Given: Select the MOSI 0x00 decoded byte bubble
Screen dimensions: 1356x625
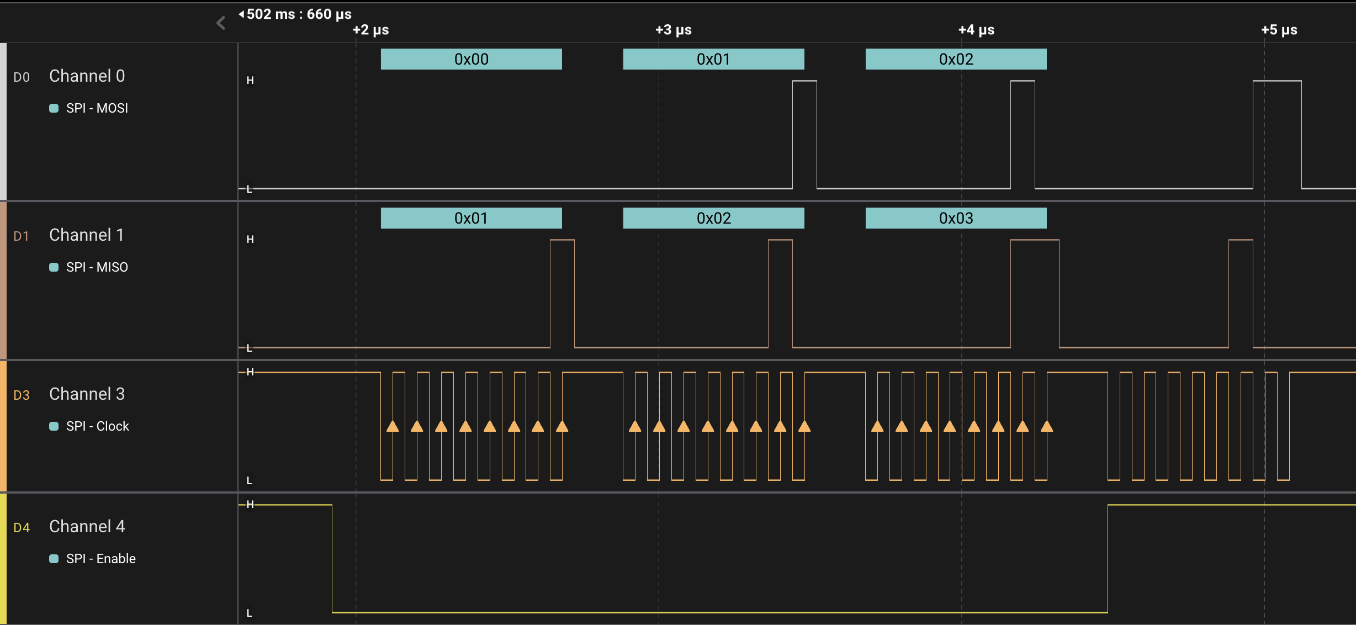Looking at the screenshot, I should (472, 59).
